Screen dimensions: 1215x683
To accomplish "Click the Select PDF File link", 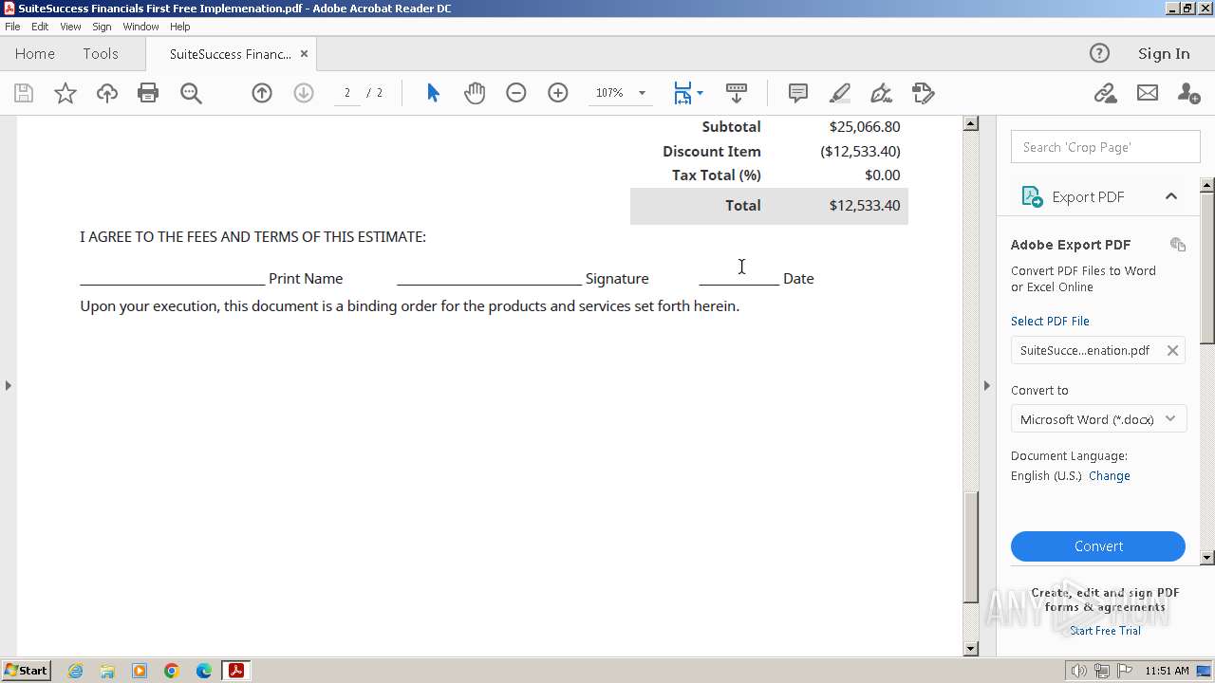I will tap(1050, 321).
